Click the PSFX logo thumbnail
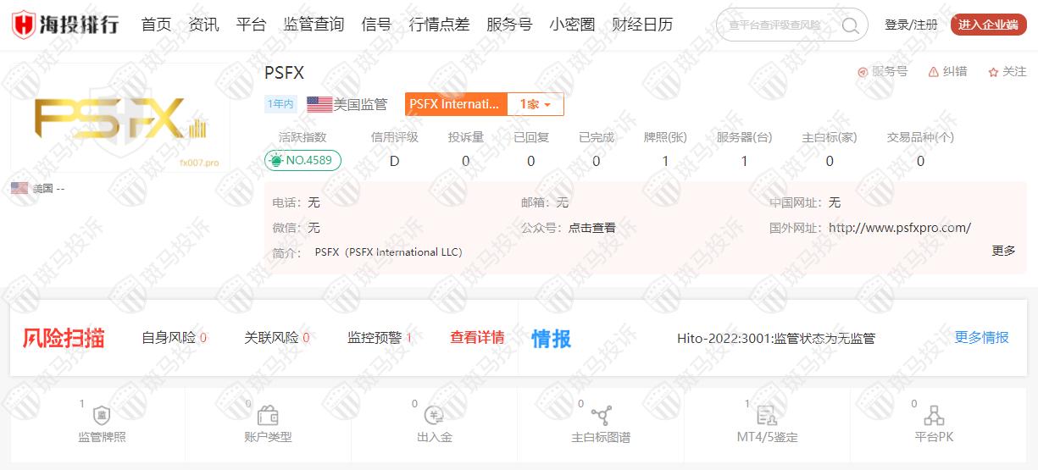This screenshot has height=470, width=1038. pyautogui.click(x=120, y=120)
